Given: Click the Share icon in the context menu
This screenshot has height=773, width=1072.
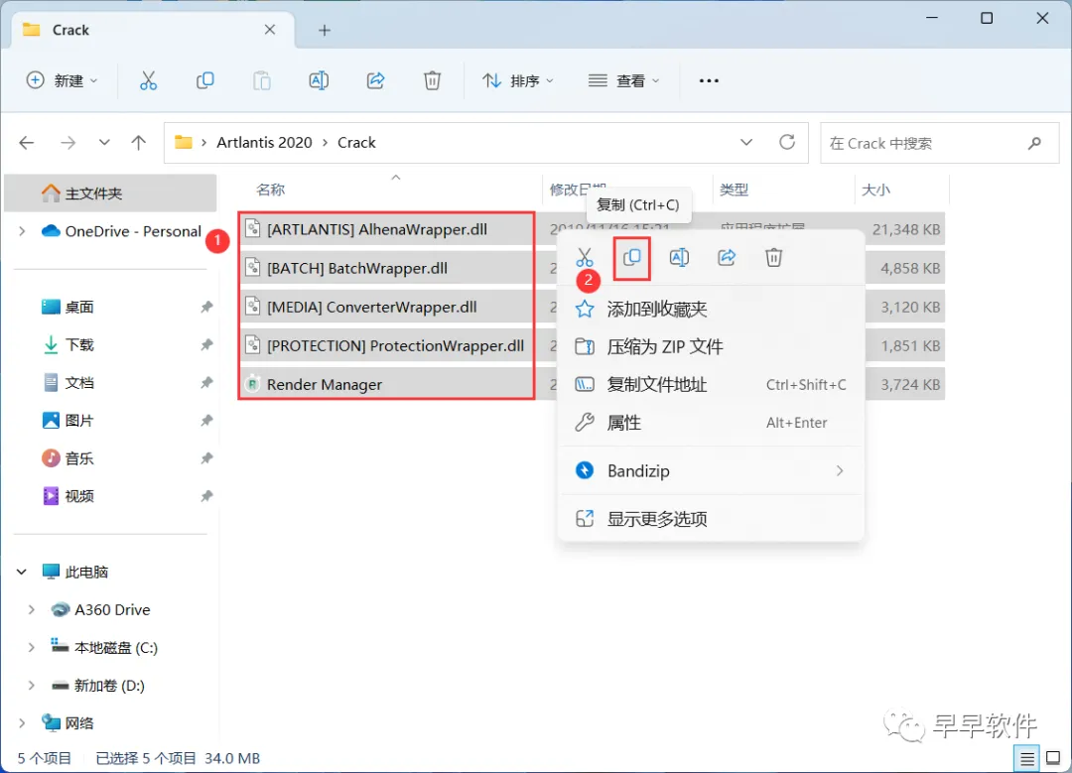Looking at the screenshot, I should (x=726, y=258).
